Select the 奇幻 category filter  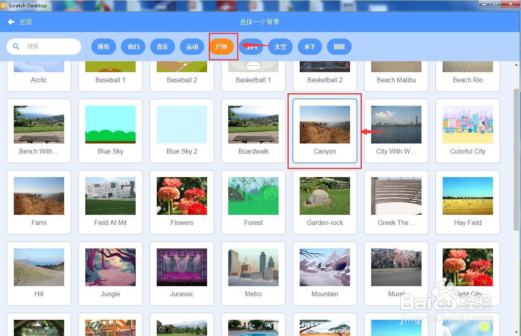point(133,47)
